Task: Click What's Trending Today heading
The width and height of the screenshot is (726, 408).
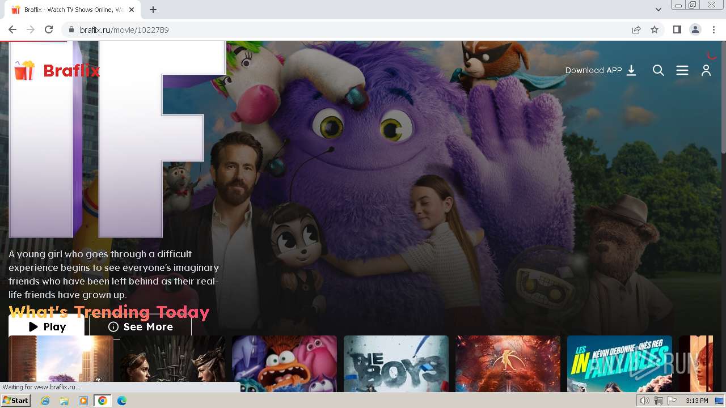Action: 109,312
